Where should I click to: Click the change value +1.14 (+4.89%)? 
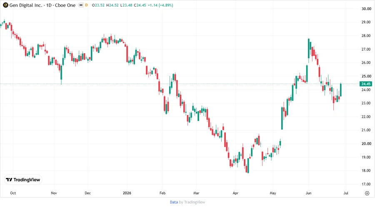point(160,5)
